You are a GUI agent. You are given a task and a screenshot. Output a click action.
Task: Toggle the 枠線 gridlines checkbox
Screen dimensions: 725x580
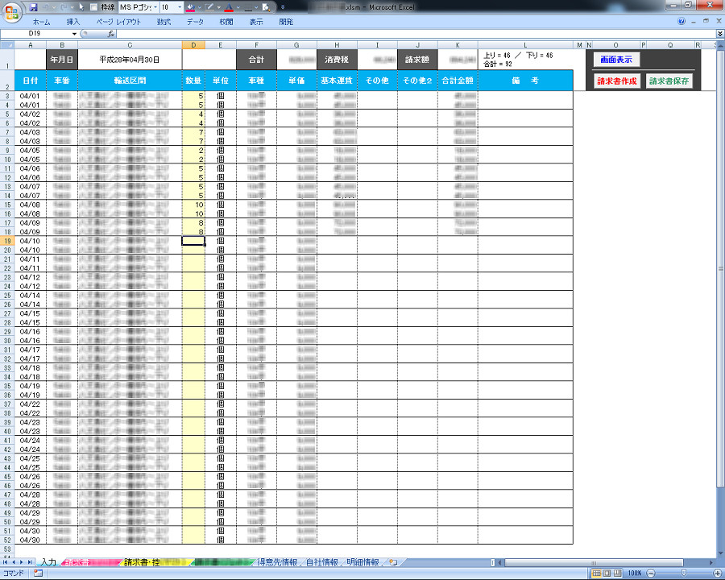[x=93, y=6]
